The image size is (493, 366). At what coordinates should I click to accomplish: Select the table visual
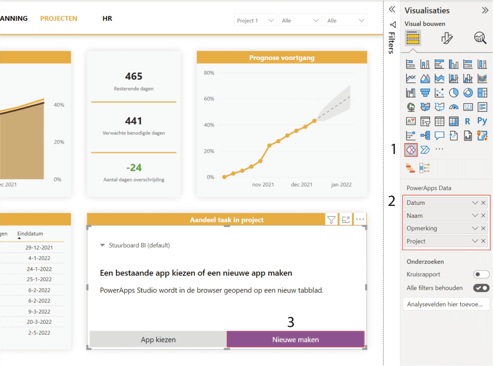pos(439,121)
